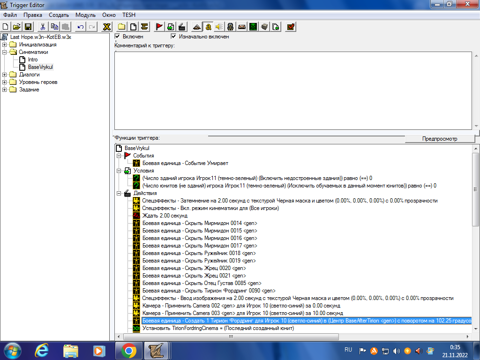The image size is (480, 360).
Task: Open the Import Manager toolbar icon
Action: click(276, 27)
